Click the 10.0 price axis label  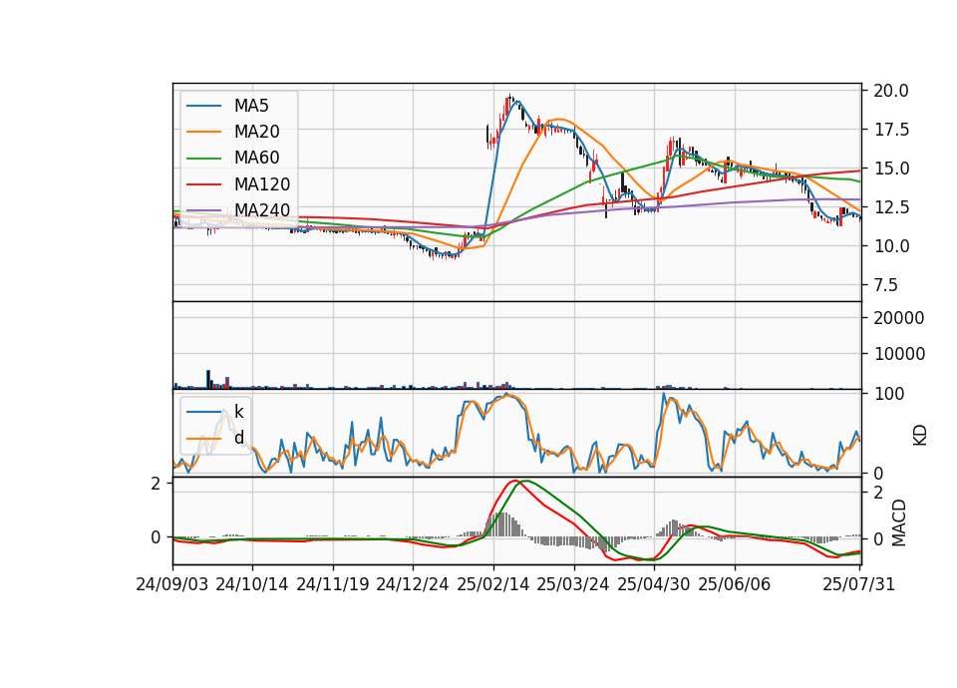pyautogui.click(x=891, y=246)
